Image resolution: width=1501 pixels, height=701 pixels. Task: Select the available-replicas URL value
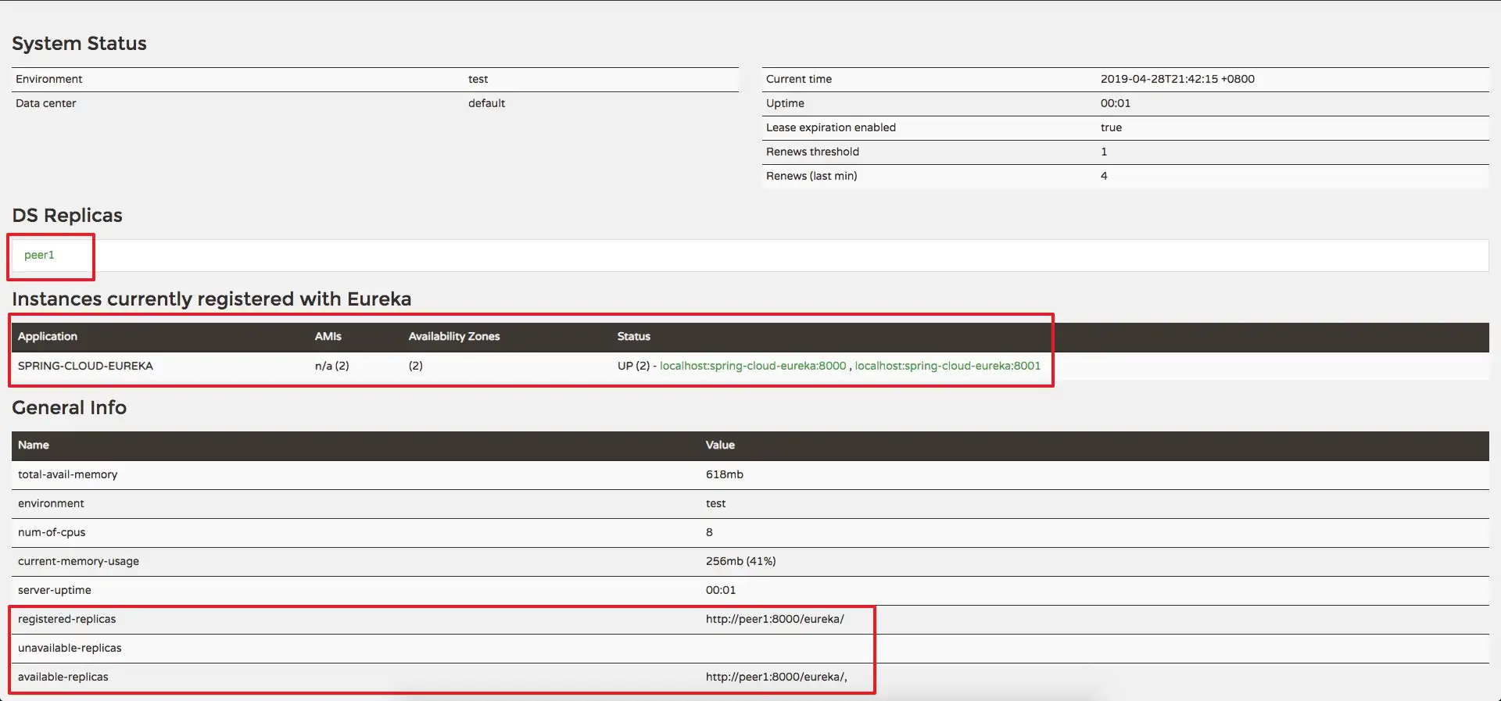click(x=776, y=677)
